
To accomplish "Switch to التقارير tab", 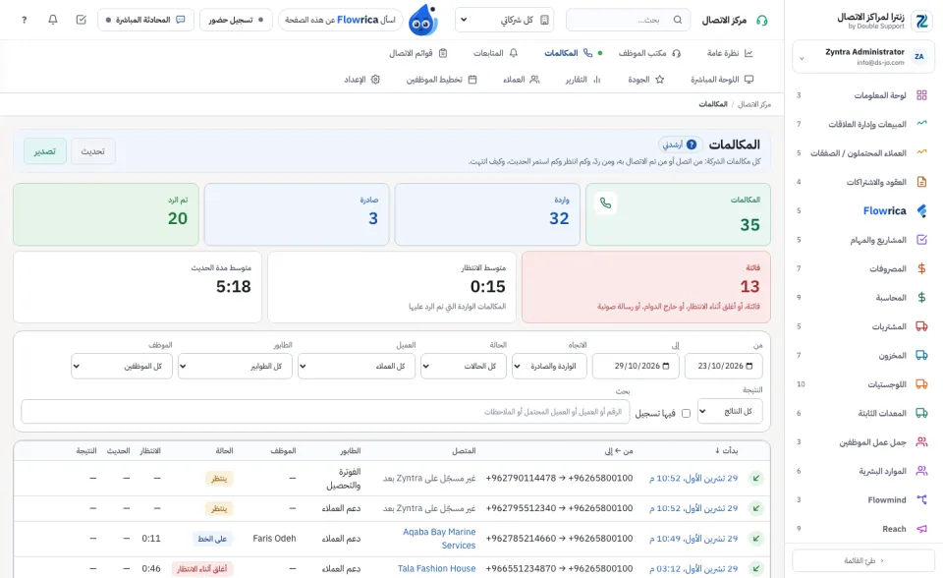I will (582, 80).
